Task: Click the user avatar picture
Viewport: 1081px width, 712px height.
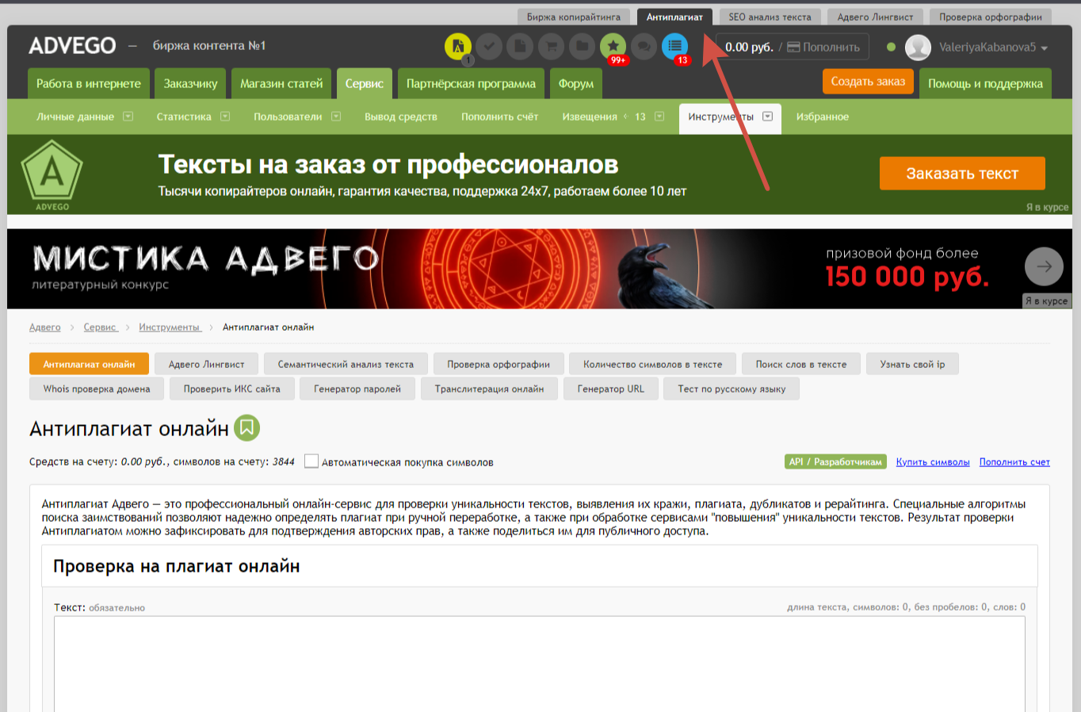Action: 918,48
